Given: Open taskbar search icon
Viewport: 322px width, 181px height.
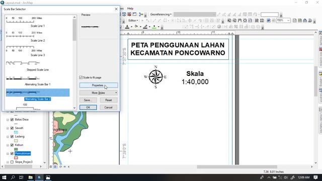Looking at the screenshot, I should pyautogui.click(x=13, y=177).
